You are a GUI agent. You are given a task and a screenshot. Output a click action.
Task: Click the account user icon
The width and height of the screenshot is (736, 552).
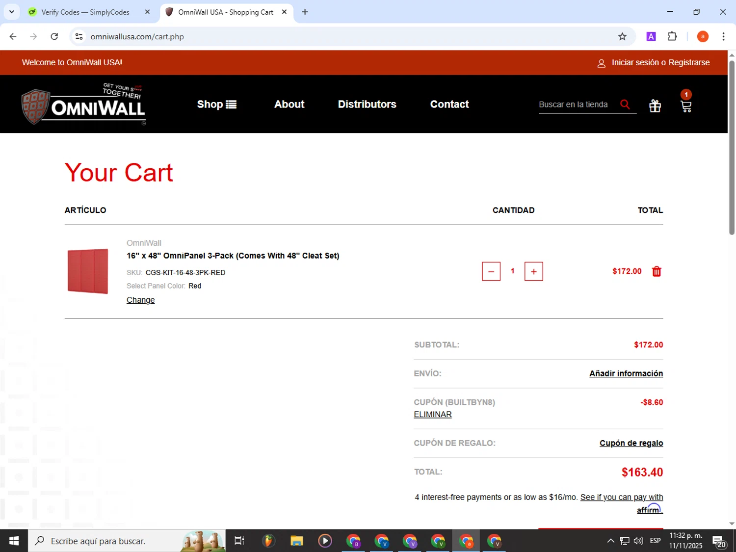(x=601, y=63)
